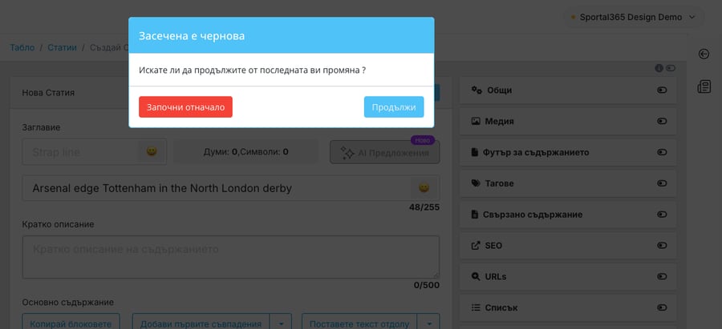The image size is (722, 329).
Task: Toggle the small switch beside info icon
Action: click(671, 68)
